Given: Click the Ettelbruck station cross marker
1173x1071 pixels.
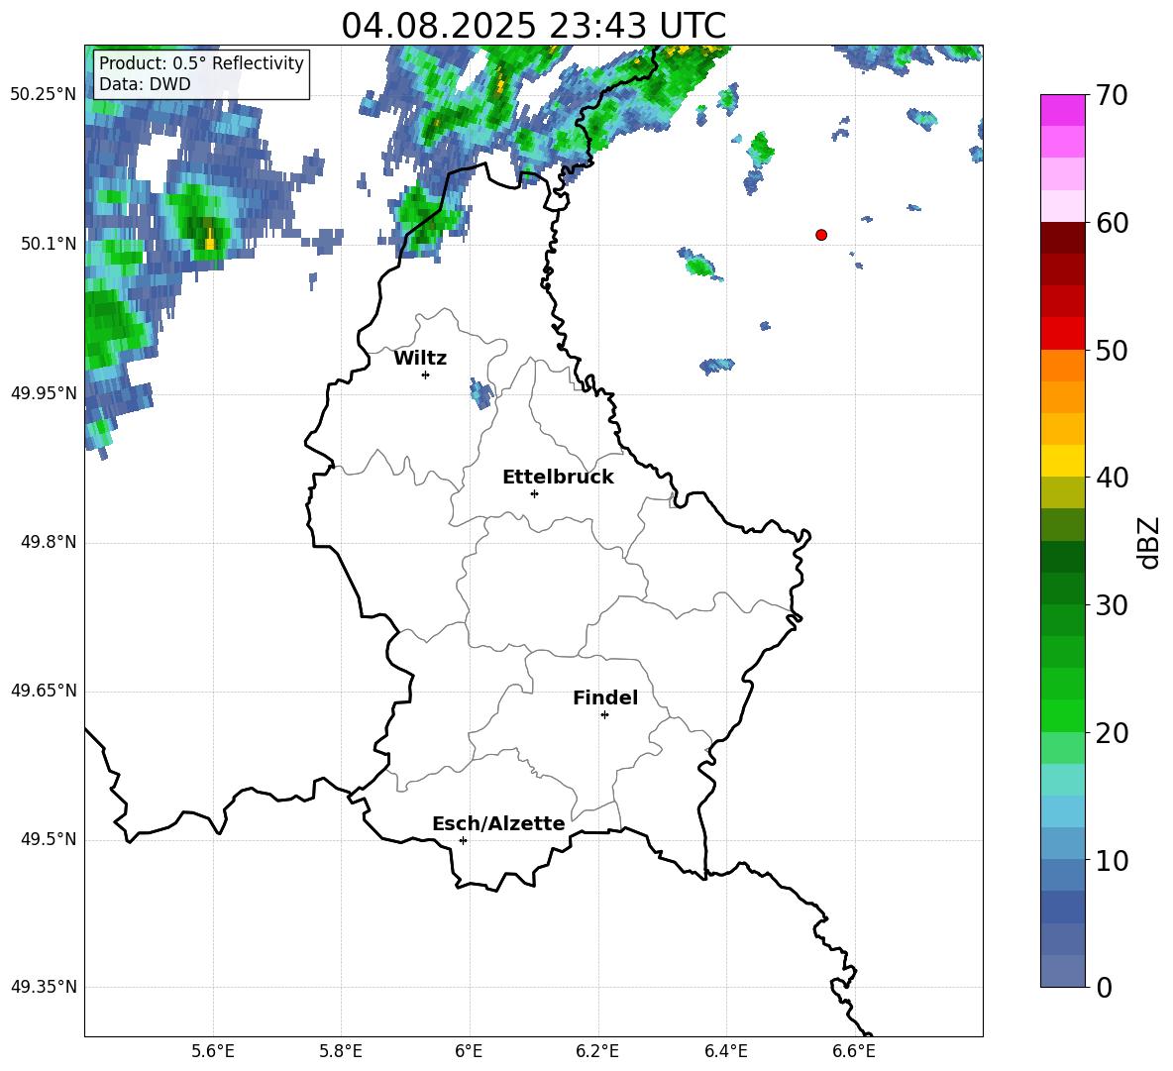Looking at the screenshot, I should point(534,493).
